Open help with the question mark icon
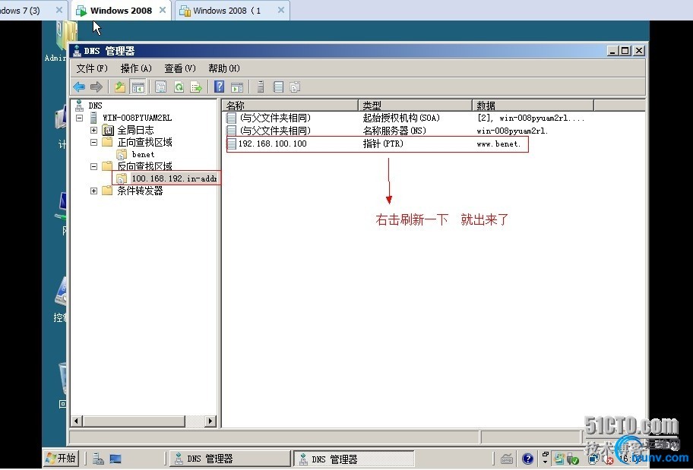This screenshot has width=693, height=470. tap(219, 87)
